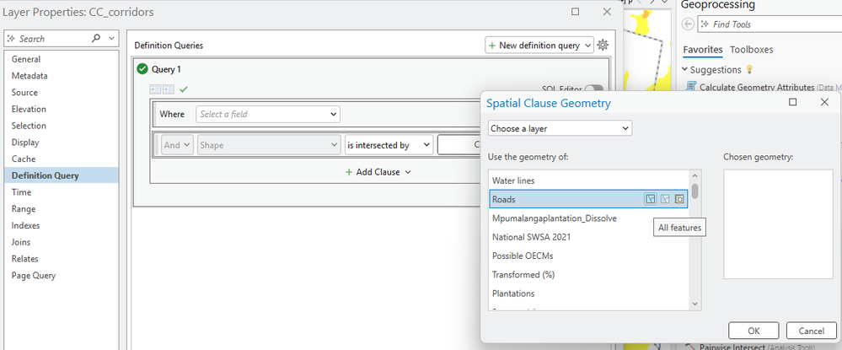Open the Display tab
The width and height of the screenshot is (842, 350).
coord(25,143)
